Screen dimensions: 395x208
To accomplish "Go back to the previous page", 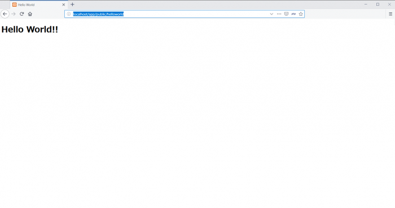I will click(x=5, y=14).
